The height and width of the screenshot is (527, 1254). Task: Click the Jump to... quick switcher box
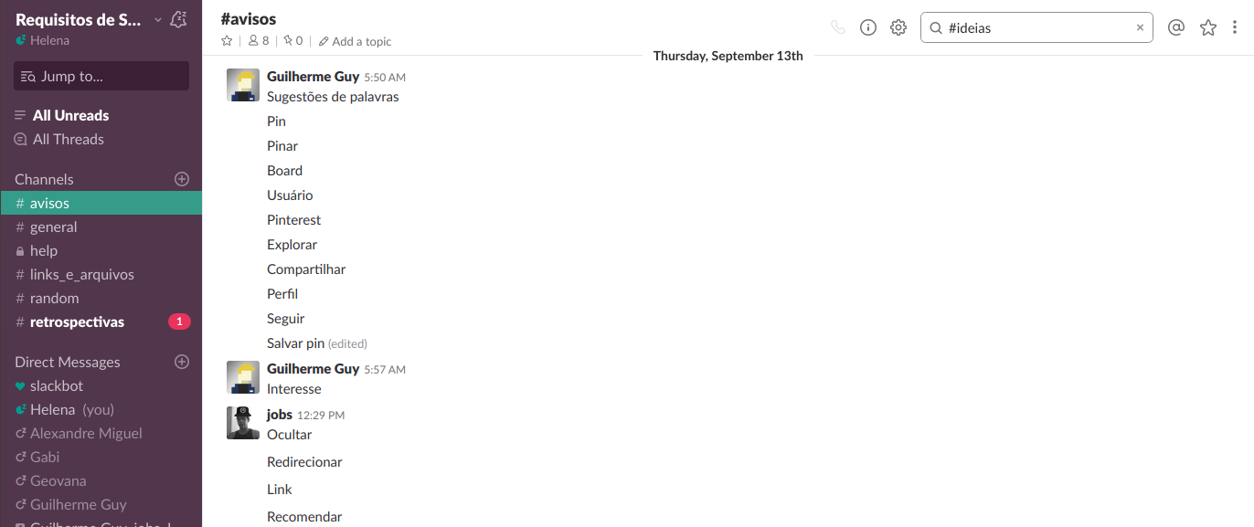pos(101,76)
